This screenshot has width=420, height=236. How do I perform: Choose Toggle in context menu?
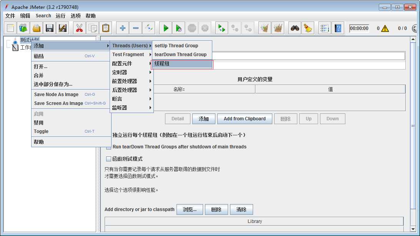71,131
